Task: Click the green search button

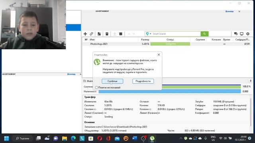Action: (x=204, y=34)
